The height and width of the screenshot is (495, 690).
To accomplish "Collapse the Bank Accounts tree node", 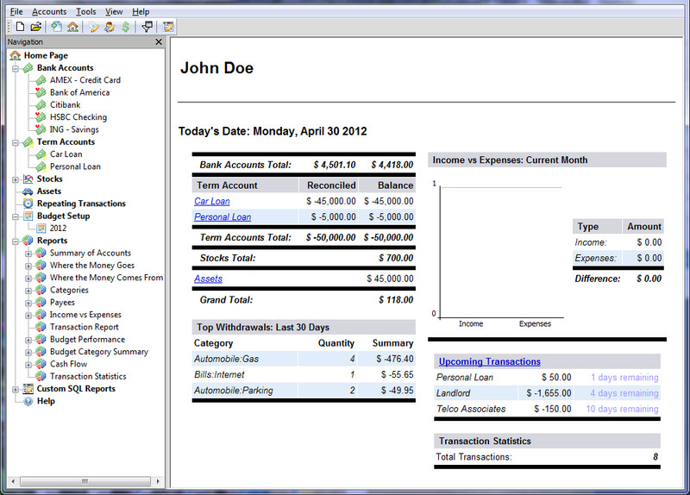I will [x=16, y=69].
